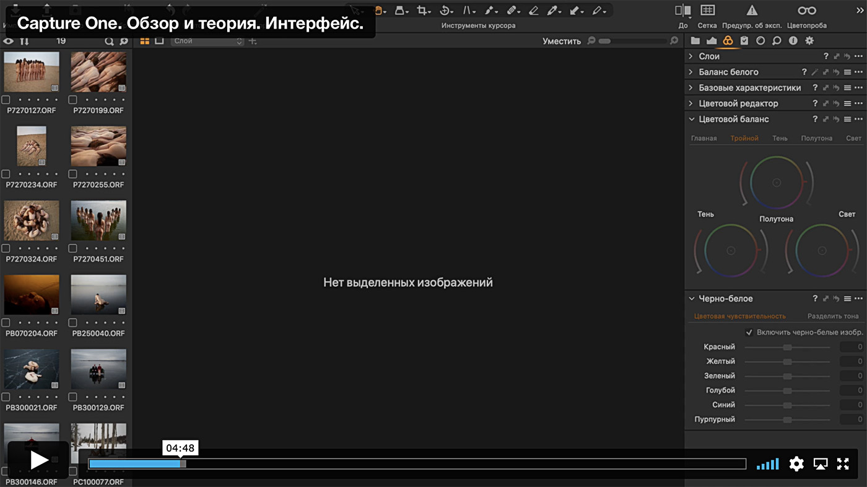The image size is (867, 487).
Task: Expand the Слои panel
Action: pos(691,56)
